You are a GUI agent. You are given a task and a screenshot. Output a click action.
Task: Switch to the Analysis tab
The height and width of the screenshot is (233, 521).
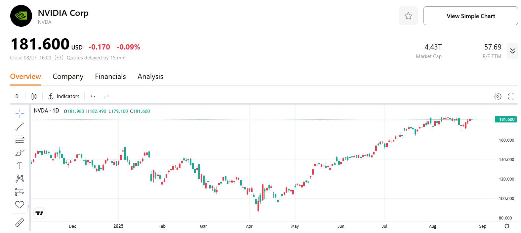[x=150, y=76]
